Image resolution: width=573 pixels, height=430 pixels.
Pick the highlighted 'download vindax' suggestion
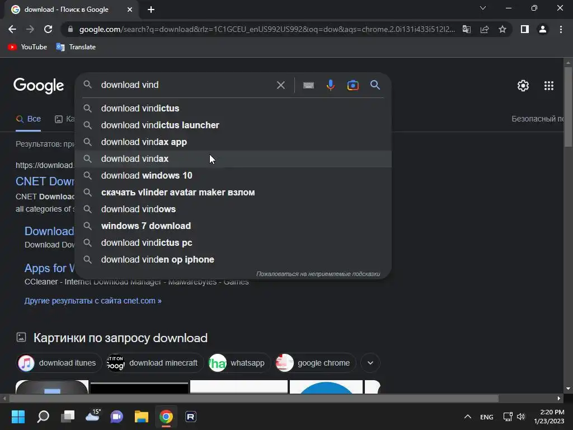[x=233, y=158]
